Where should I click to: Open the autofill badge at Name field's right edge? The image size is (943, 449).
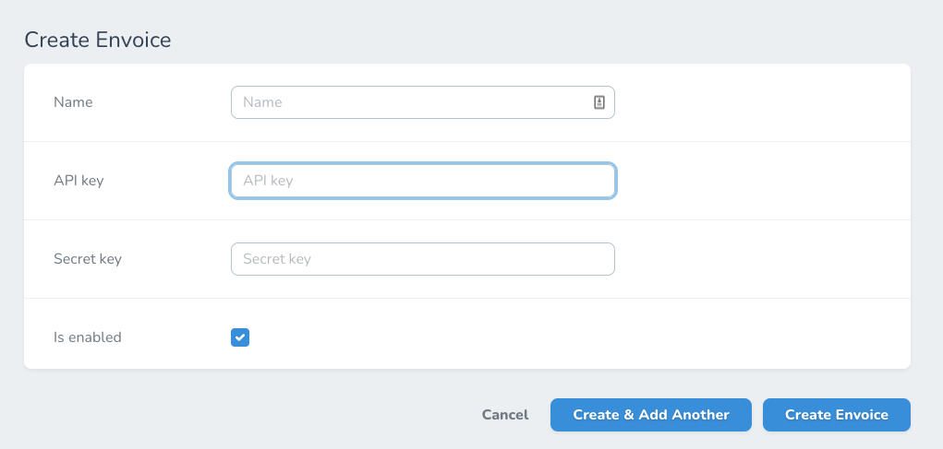598,102
